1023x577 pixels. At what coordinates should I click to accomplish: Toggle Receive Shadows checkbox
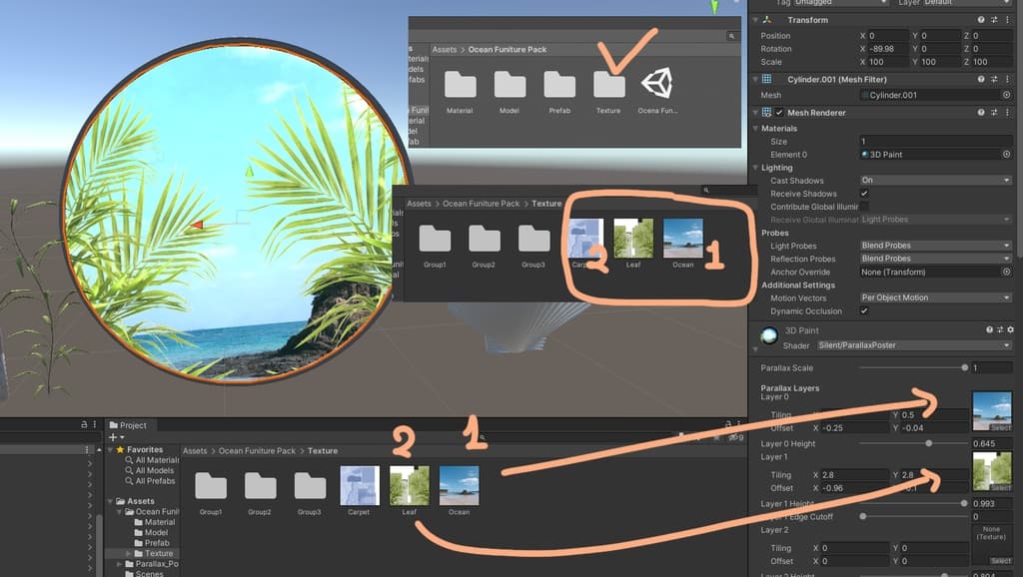[x=864, y=194]
